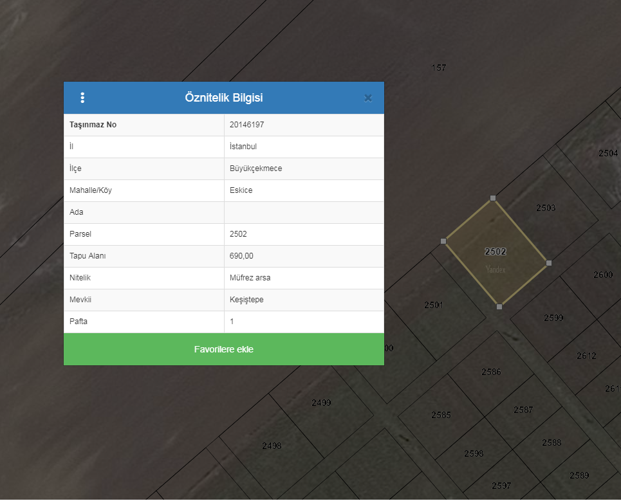Select parcel 2501 on the map
The image size is (621, 501).
coord(434,305)
